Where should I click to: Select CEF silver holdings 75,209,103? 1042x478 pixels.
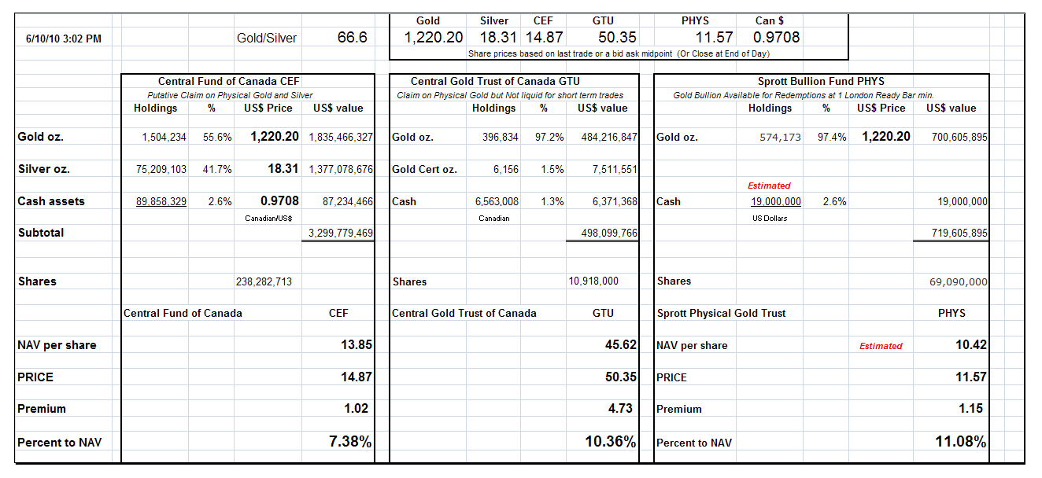(161, 169)
